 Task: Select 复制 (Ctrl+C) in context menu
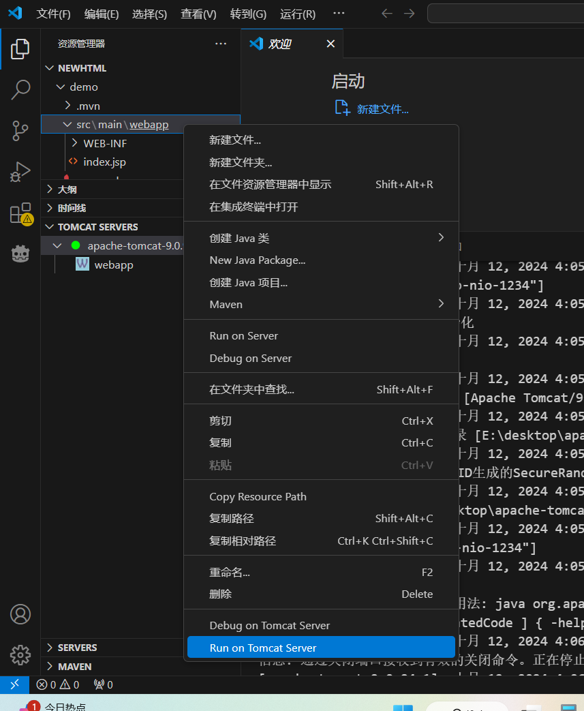coord(322,442)
